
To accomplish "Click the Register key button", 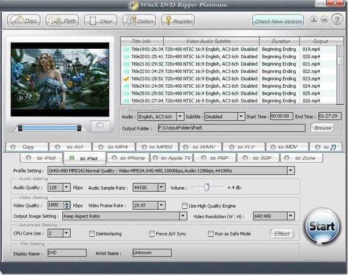I will (178, 21).
